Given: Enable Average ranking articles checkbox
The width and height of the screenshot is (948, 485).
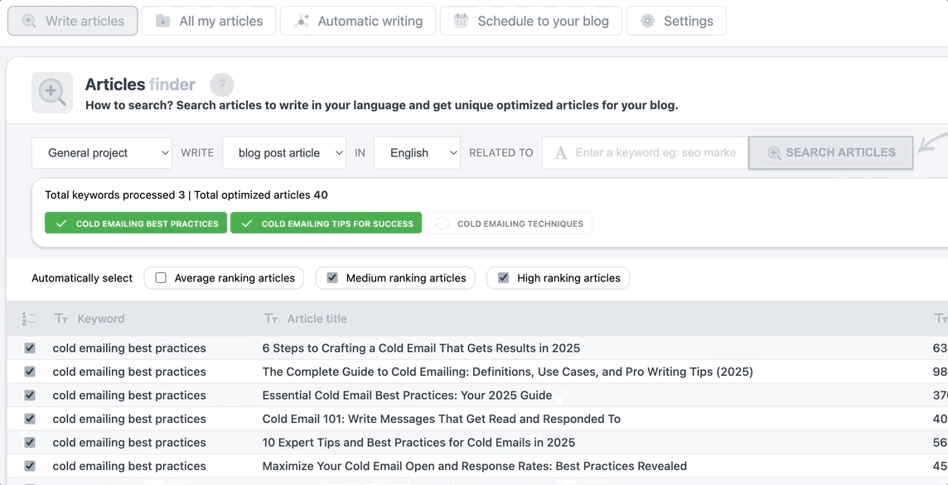Looking at the screenshot, I should click(x=161, y=278).
